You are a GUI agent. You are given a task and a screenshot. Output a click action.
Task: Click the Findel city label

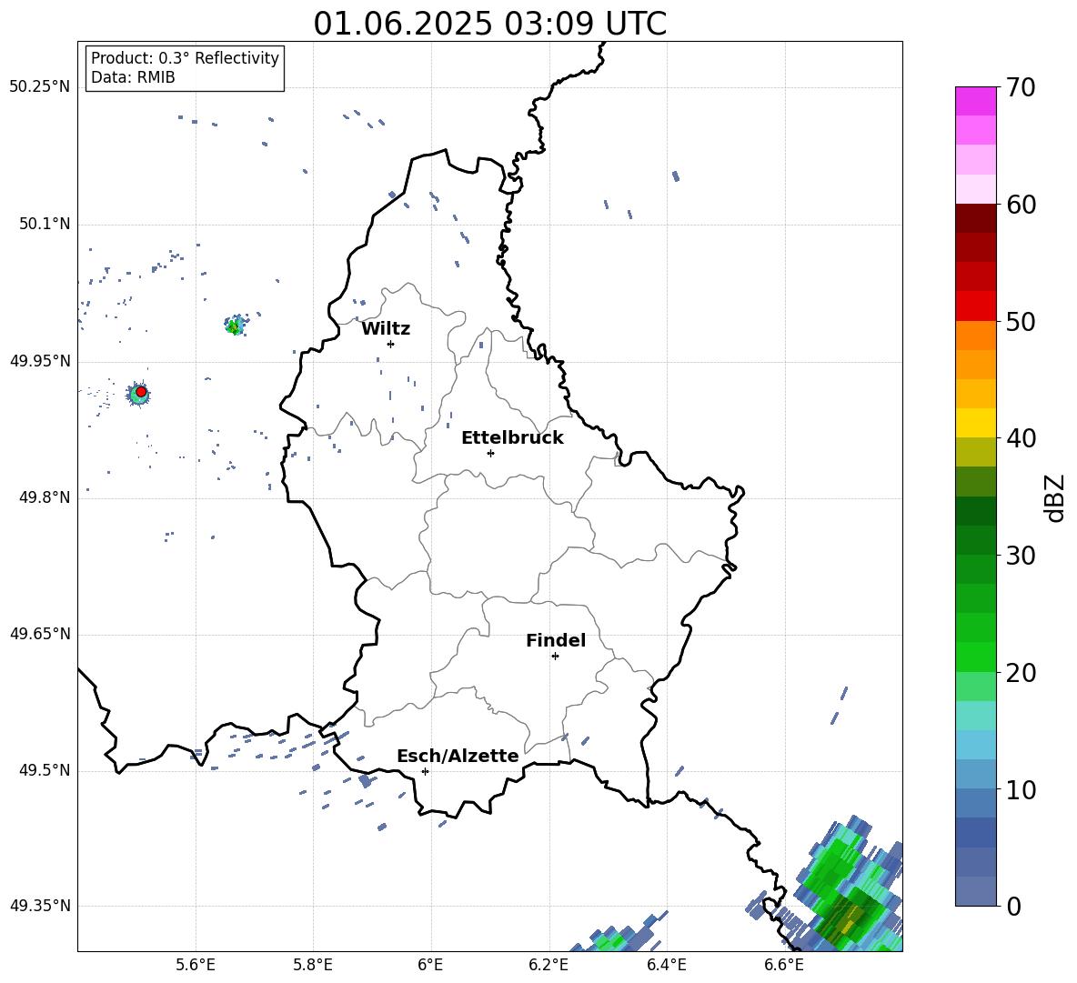pos(556,640)
